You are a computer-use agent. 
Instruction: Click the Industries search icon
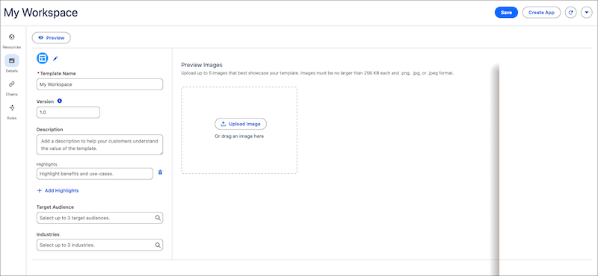pyautogui.click(x=158, y=245)
